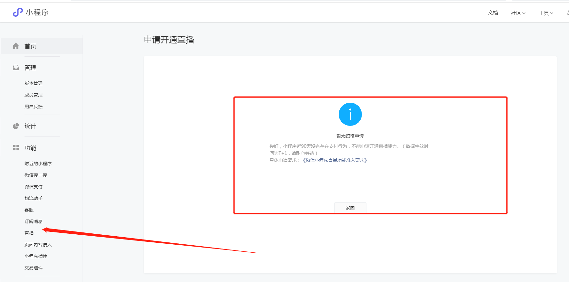Viewport: 569px width, 282px height.
Task: Expand the 工具 dropdown
Action: pos(546,13)
